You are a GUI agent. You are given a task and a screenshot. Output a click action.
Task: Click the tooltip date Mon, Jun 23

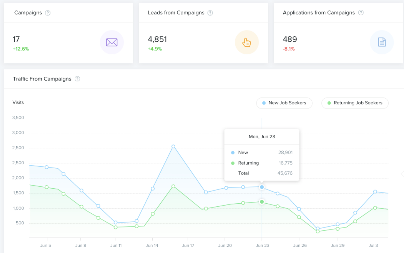pos(262,137)
